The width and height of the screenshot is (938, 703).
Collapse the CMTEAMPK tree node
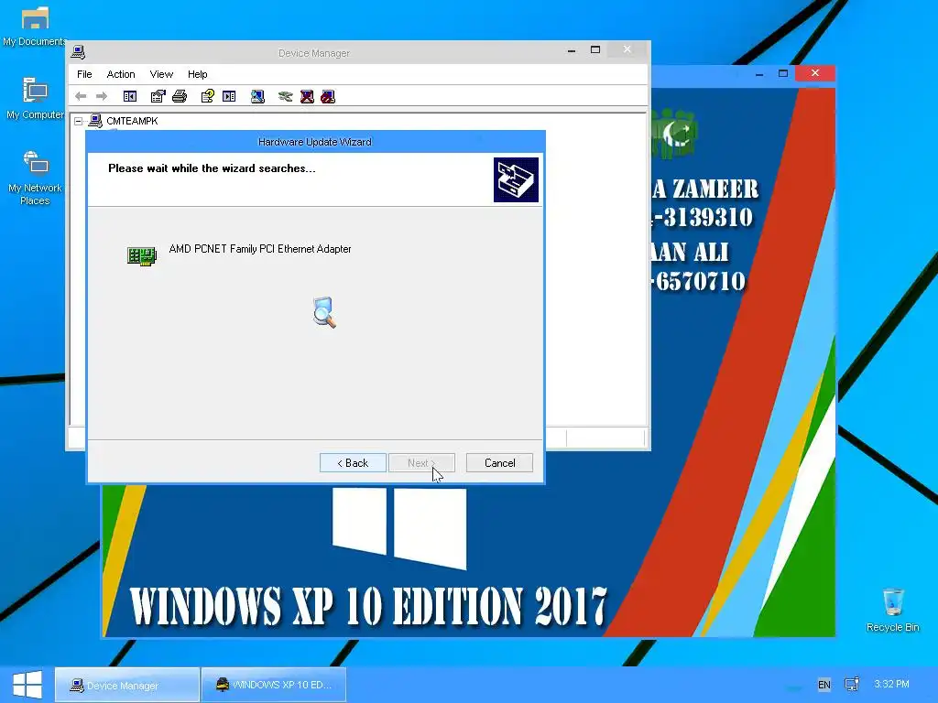(79, 121)
